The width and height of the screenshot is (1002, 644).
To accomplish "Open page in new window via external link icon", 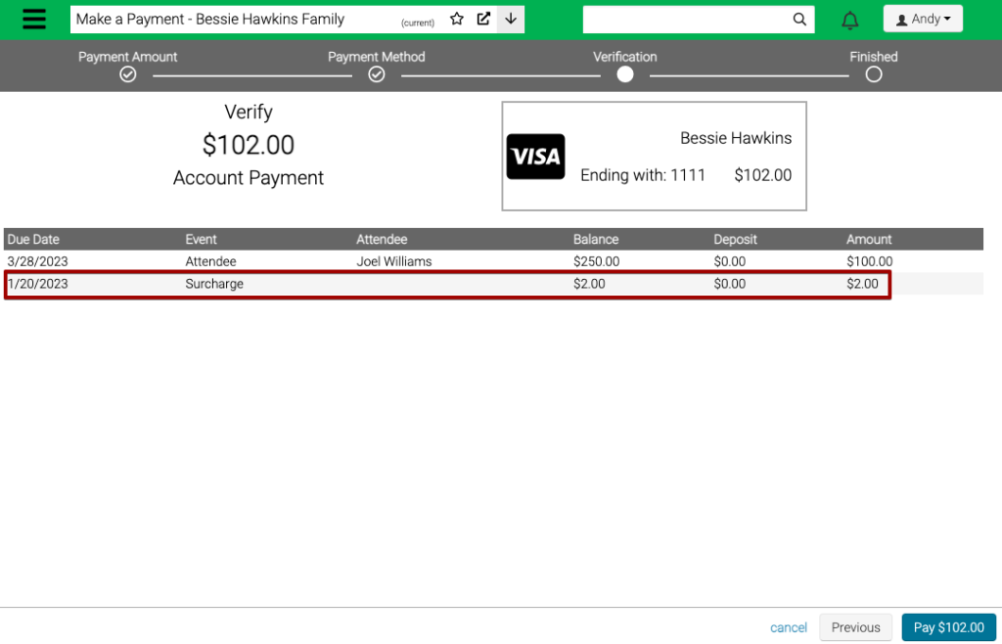I will pyautogui.click(x=482, y=18).
